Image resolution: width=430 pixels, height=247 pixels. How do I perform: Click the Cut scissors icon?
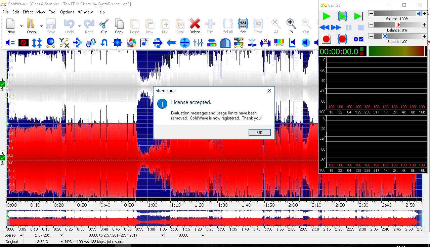[104, 24]
